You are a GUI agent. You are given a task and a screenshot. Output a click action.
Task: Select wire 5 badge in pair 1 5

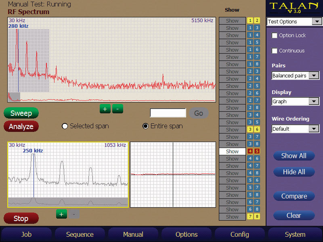(x=257, y=42)
